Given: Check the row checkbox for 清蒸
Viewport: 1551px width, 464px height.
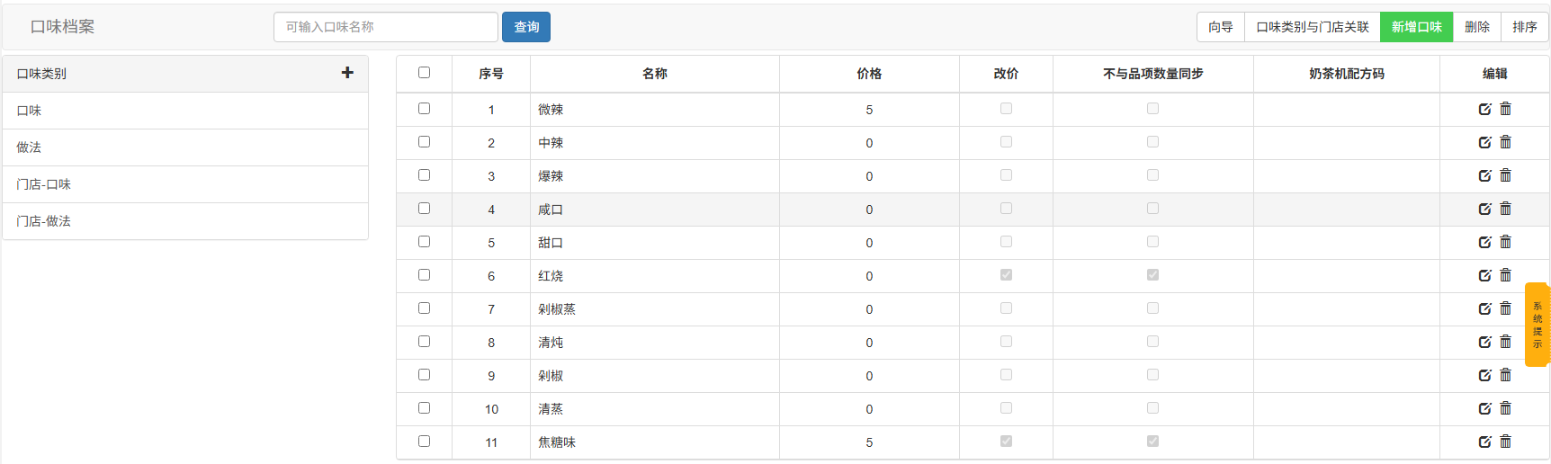Looking at the screenshot, I should [x=424, y=408].
